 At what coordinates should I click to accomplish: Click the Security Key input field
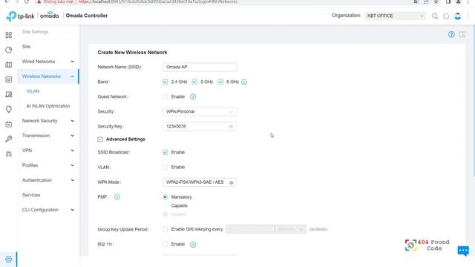coord(200,127)
